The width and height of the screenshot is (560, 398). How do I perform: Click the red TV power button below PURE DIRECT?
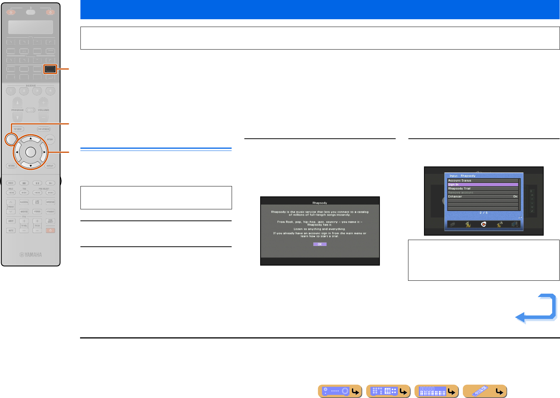click(x=50, y=230)
